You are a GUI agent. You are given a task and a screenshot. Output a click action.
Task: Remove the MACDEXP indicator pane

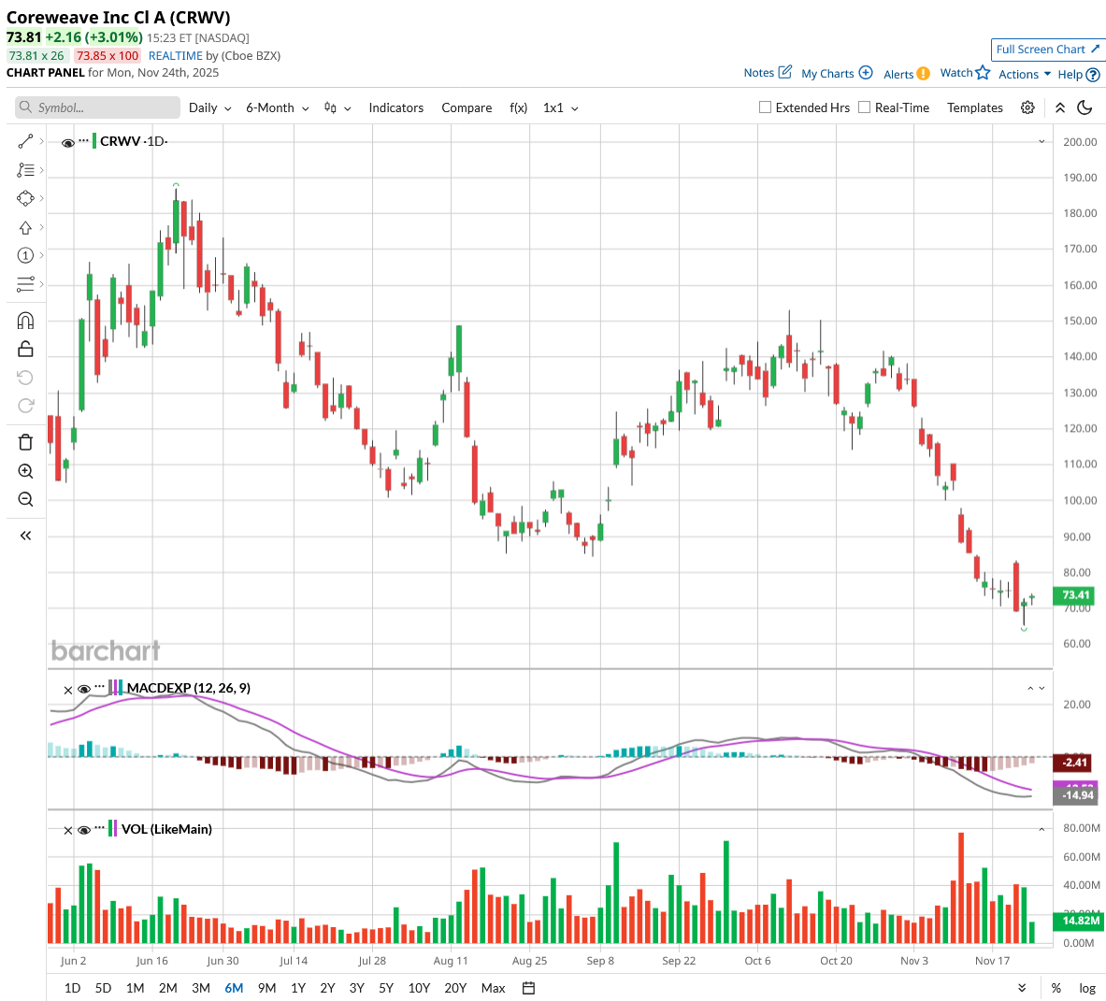67,690
